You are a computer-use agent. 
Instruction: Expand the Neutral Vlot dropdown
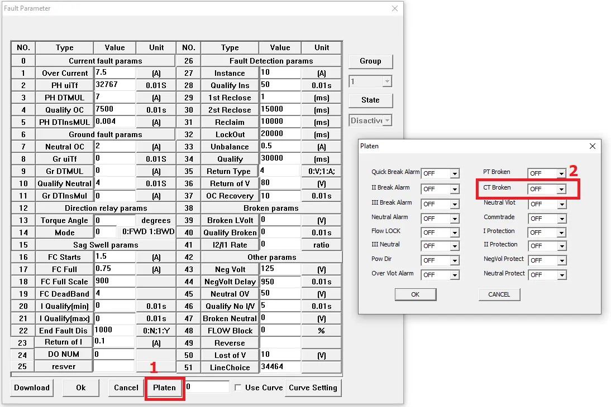pyautogui.click(x=547, y=204)
